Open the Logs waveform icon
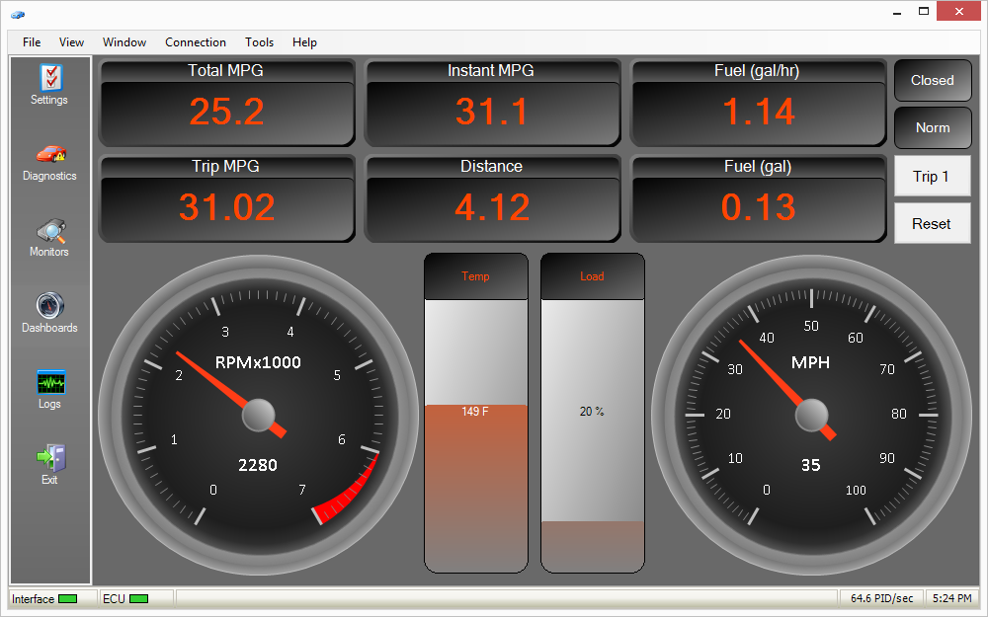Image resolution: width=988 pixels, height=617 pixels. [x=49, y=382]
